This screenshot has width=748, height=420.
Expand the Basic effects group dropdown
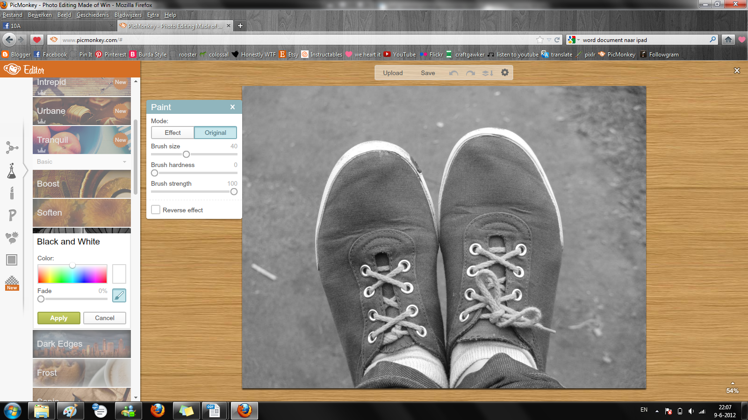pyautogui.click(x=82, y=161)
